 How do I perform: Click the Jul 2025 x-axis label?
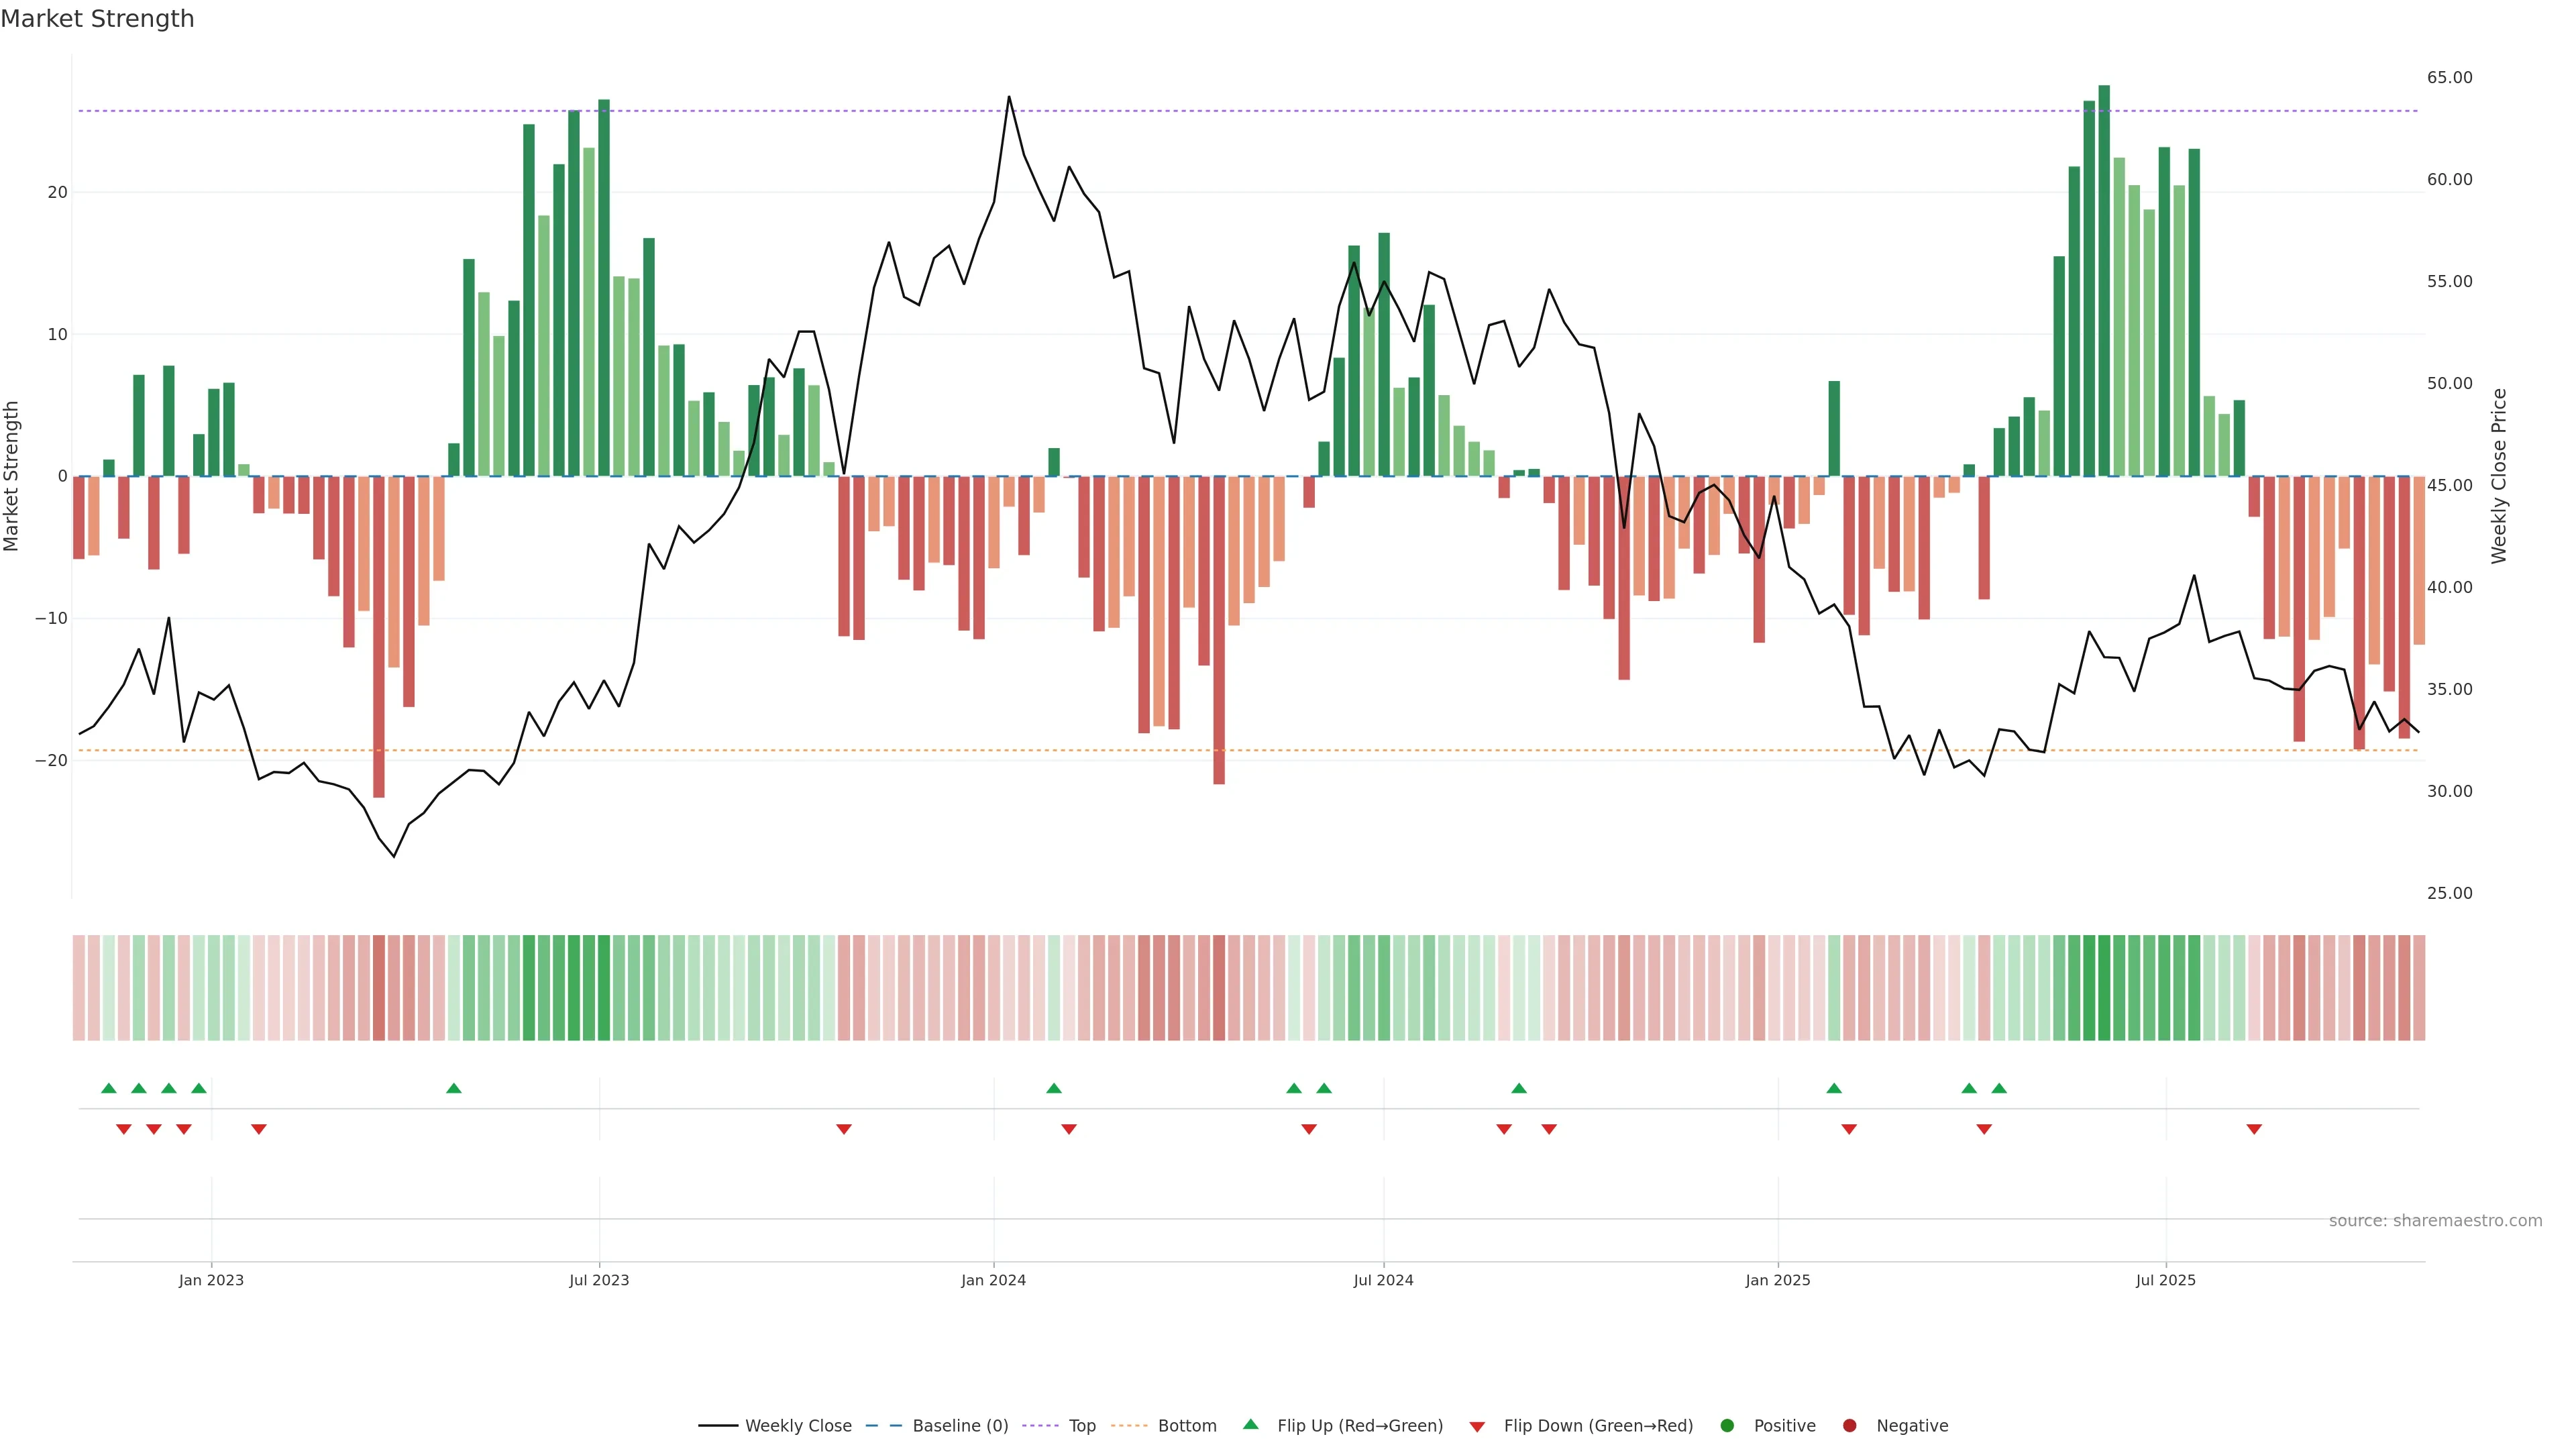[x=2165, y=1280]
